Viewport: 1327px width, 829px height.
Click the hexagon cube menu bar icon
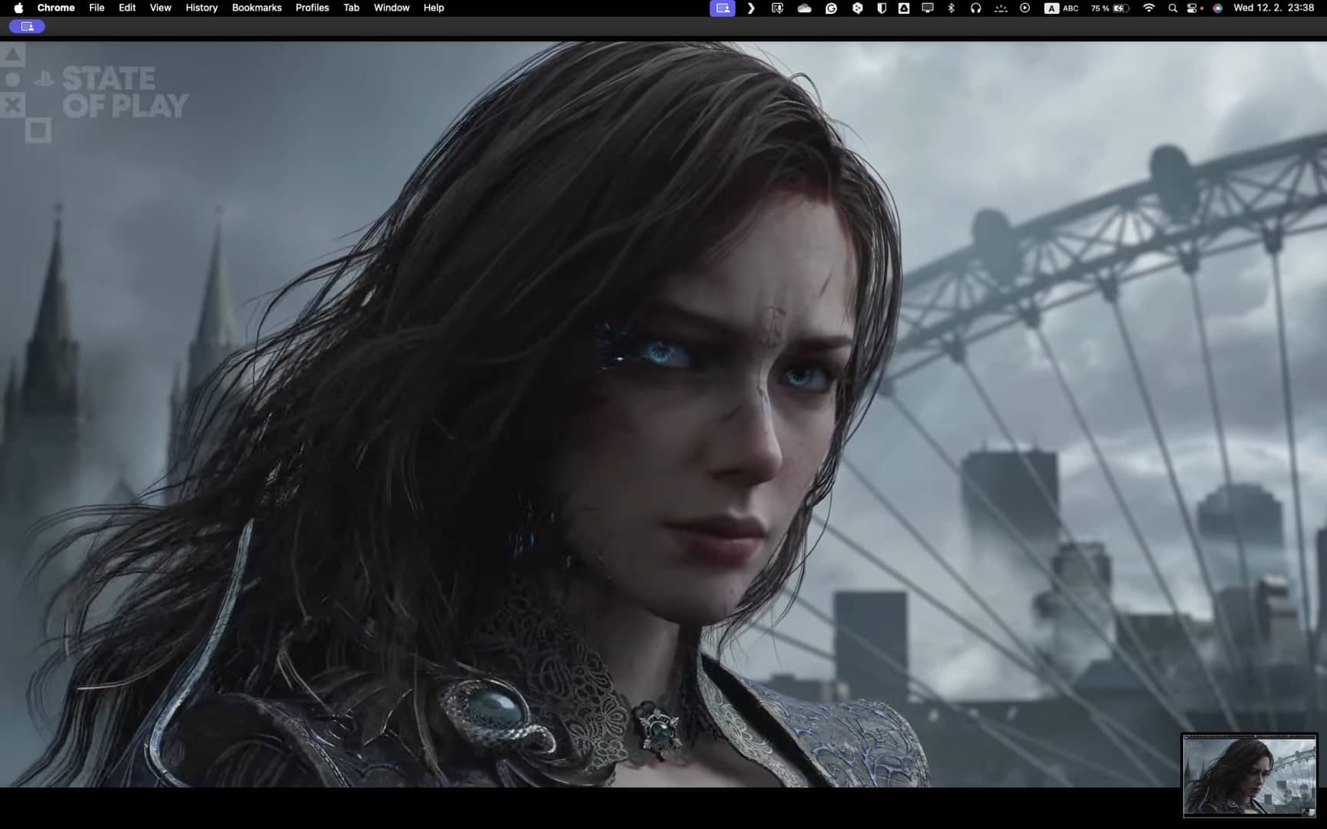pos(857,8)
